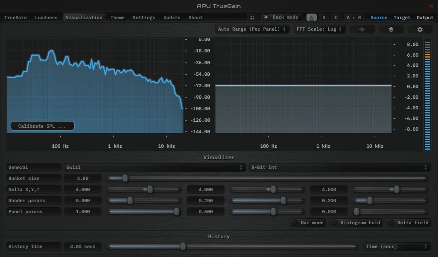Switch to the TrueGain tab
Viewport: 438px width, 257px height.
(x=15, y=17)
